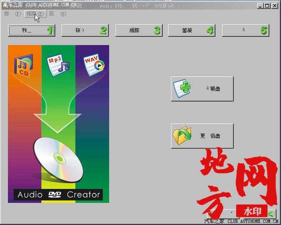Screen dimensions: 281x225
Task: Click the open project folder arrow button
Action: [x=202, y=136]
